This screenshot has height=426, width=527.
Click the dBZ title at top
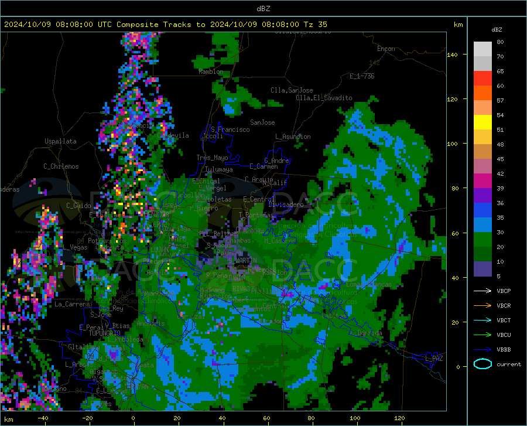click(x=263, y=9)
